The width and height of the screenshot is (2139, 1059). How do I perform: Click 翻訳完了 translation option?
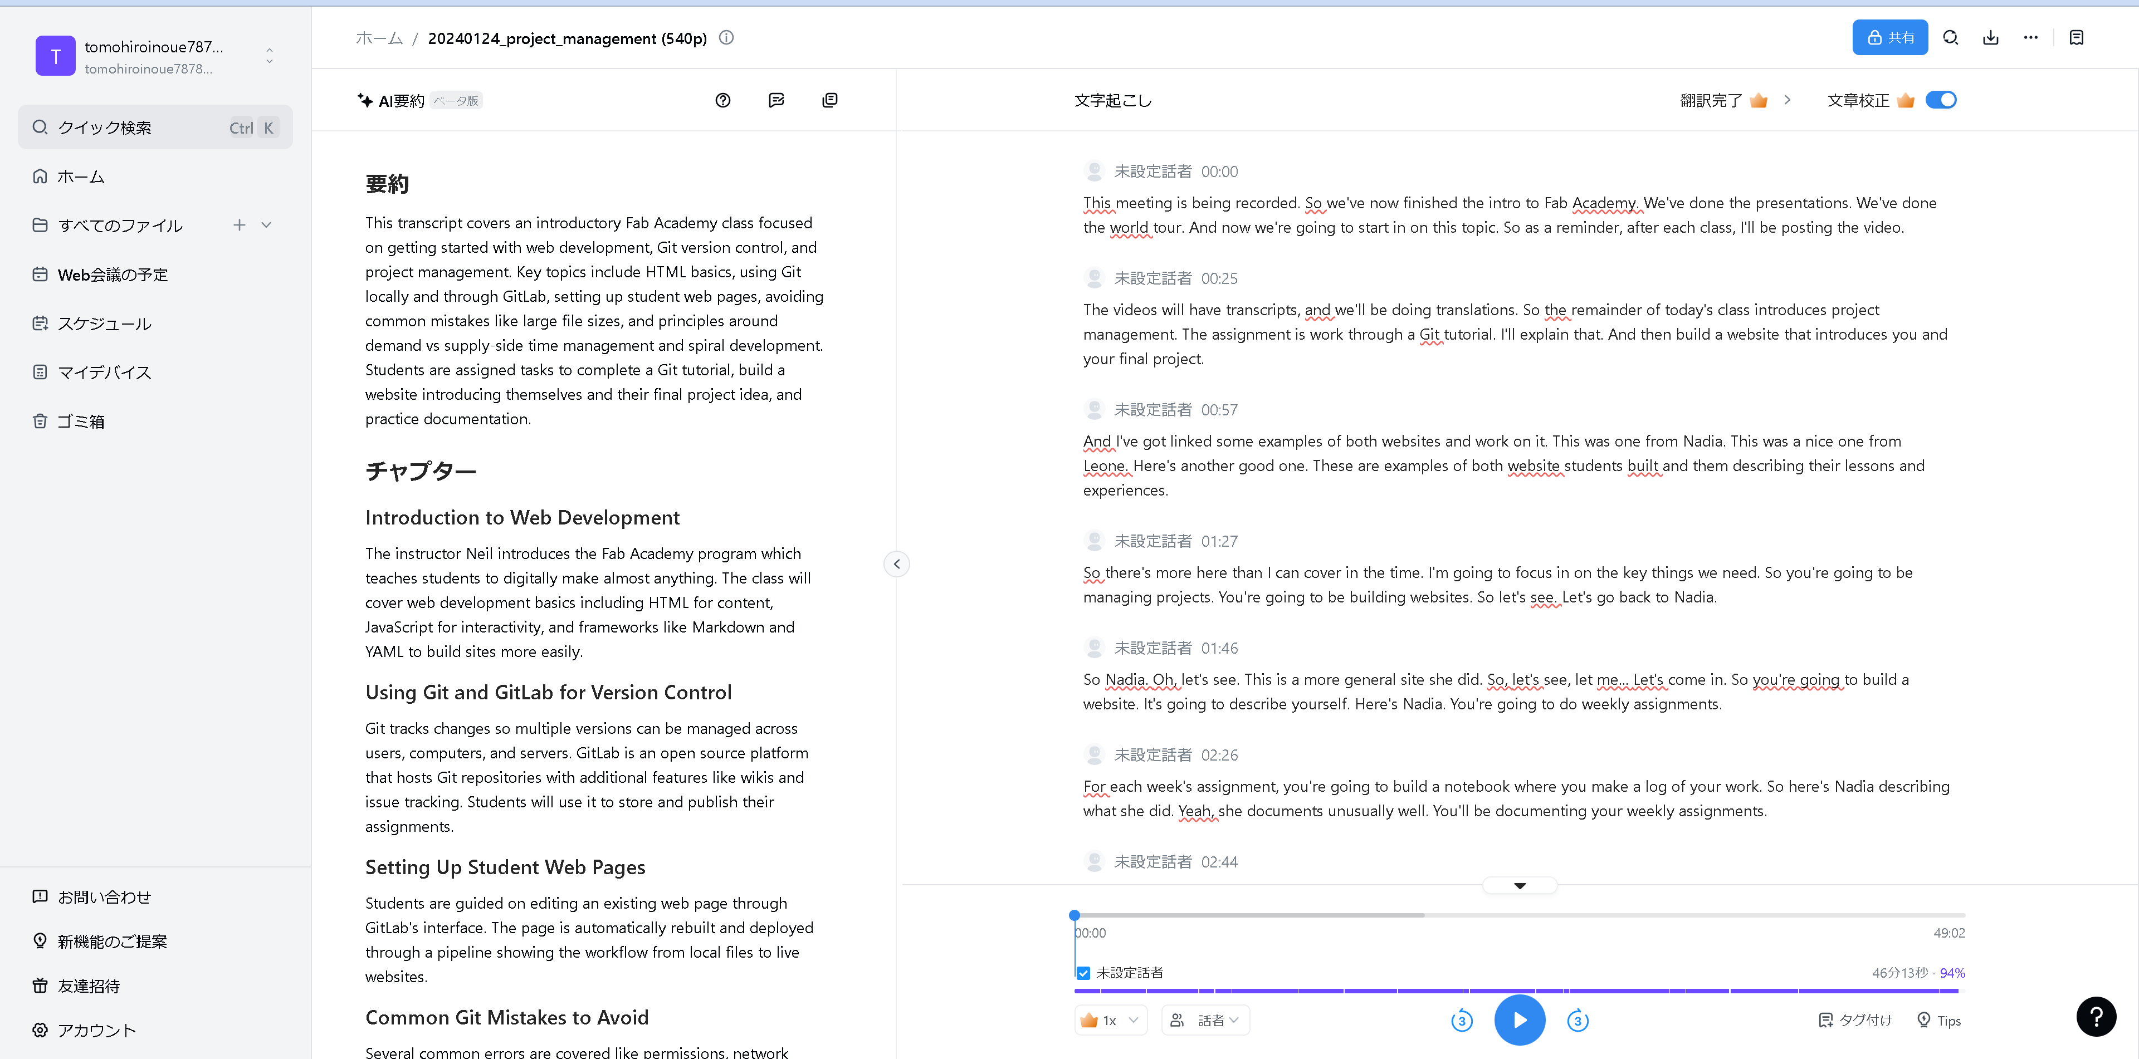tap(1711, 100)
